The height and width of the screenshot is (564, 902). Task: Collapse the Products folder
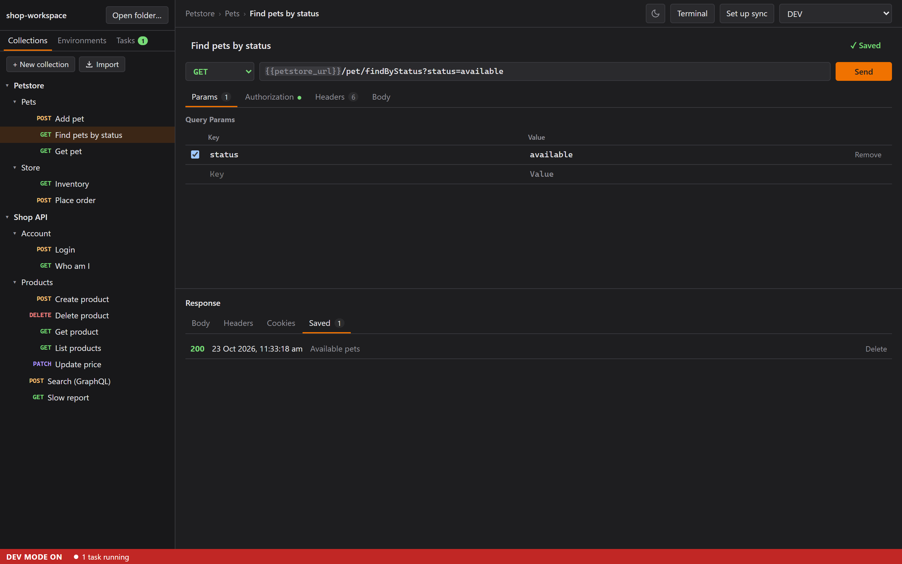[x=14, y=282]
